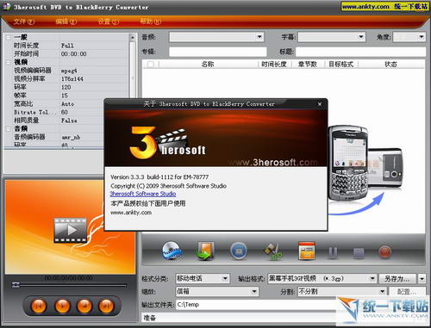Open the 字幕 subtitle dropdown

pos(361,37)
